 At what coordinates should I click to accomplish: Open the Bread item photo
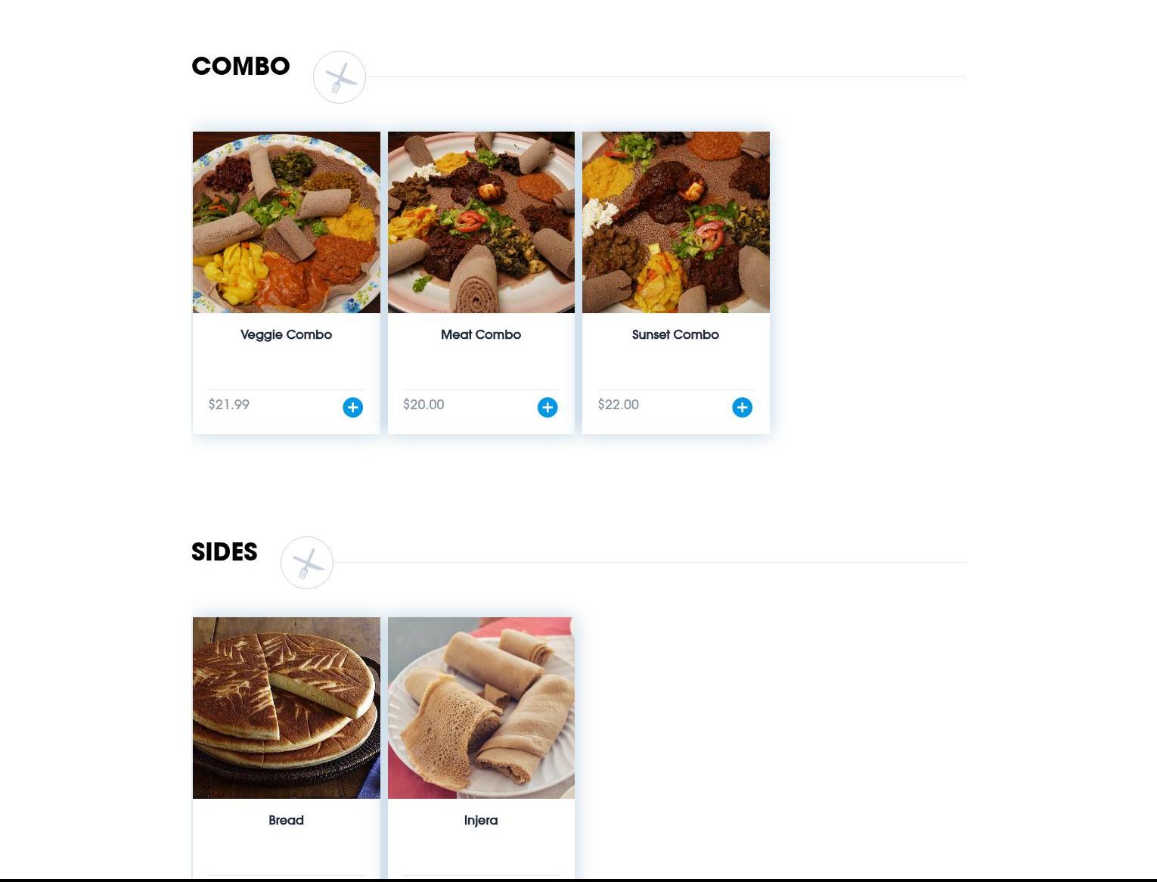point(287,708)
